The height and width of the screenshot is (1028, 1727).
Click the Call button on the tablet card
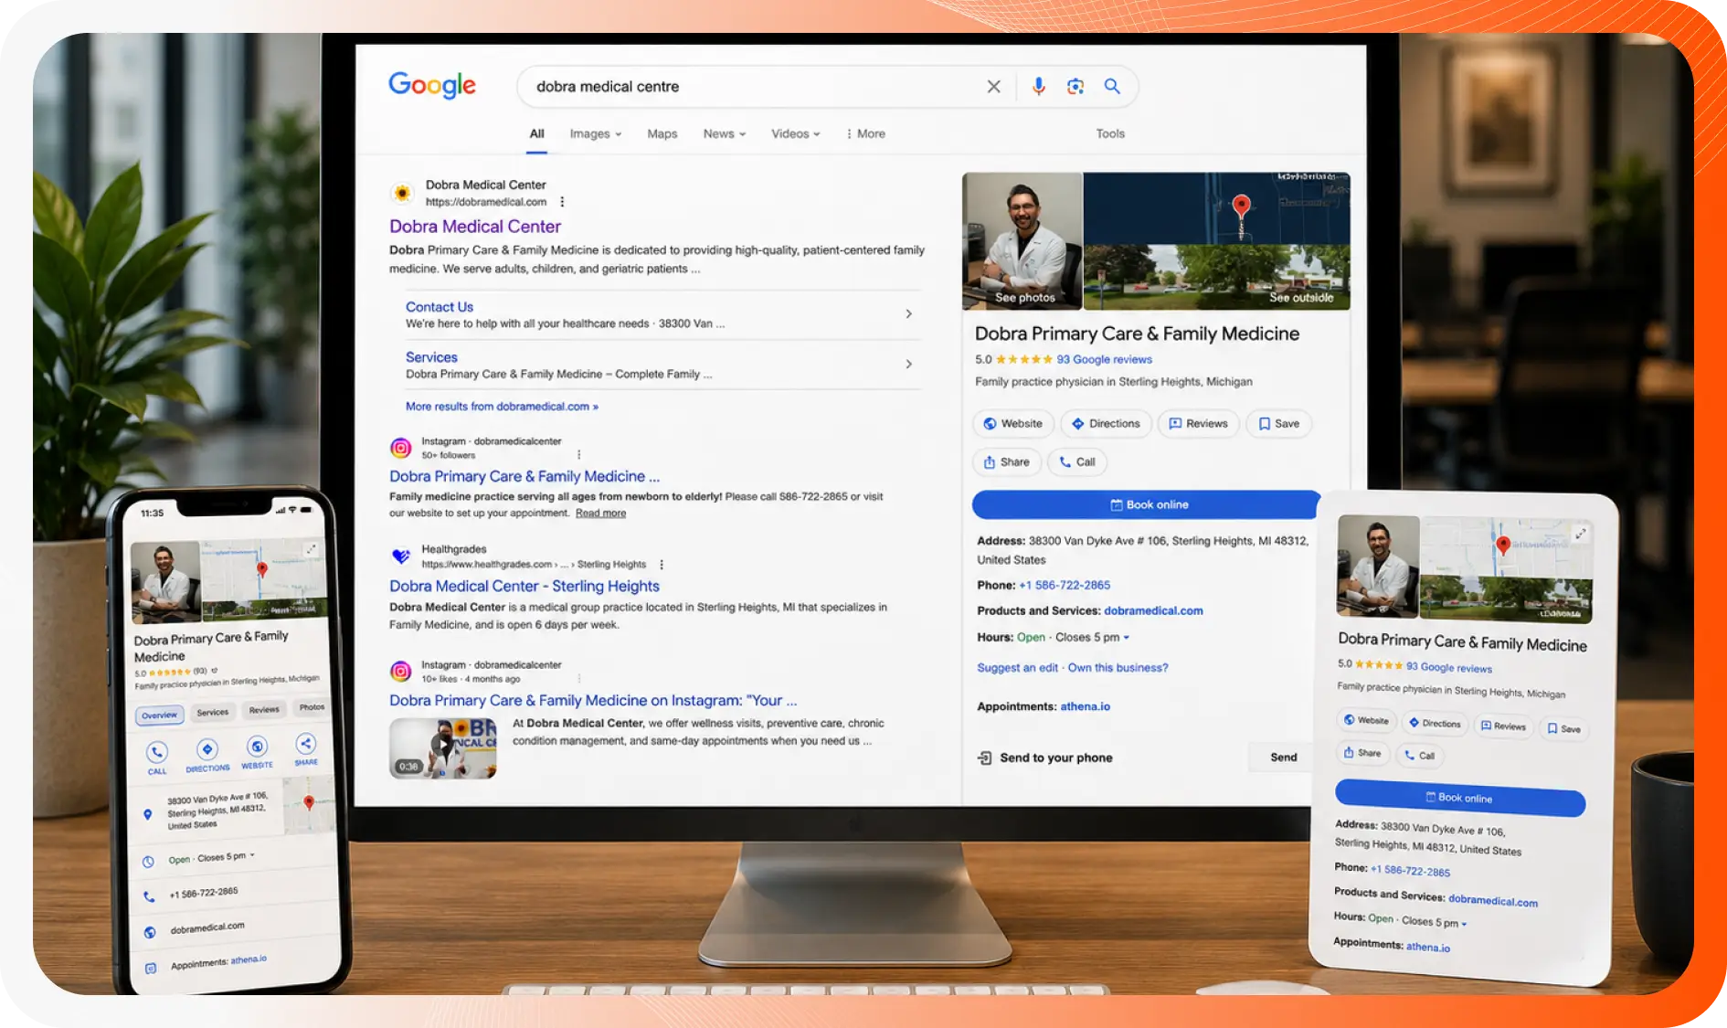click(x=1419, y=755)
